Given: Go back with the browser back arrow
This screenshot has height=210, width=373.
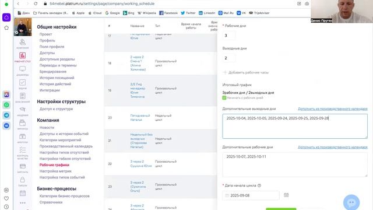Looking at the screenshot, I should [18, 3].
